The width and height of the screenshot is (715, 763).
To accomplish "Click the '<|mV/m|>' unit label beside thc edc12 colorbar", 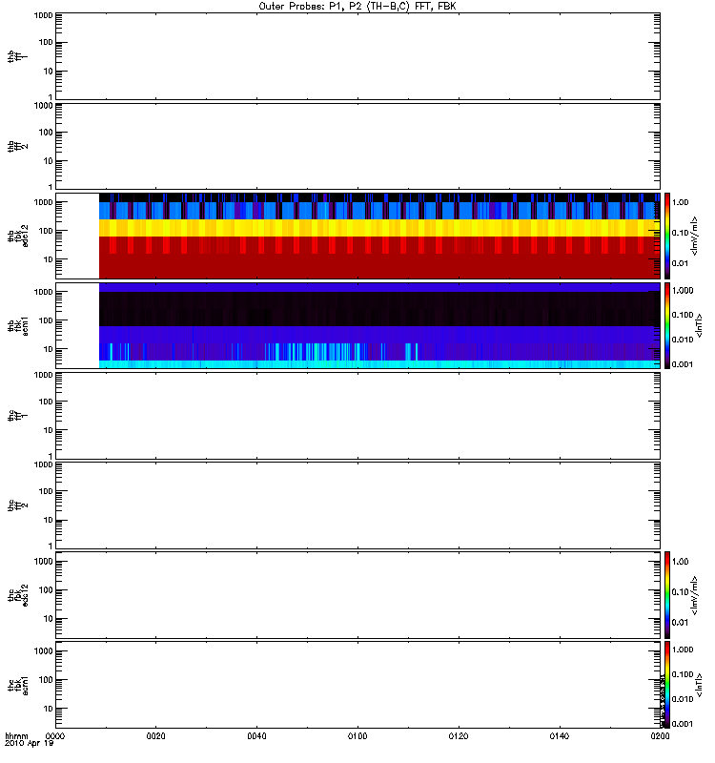I will click(695, 595).
